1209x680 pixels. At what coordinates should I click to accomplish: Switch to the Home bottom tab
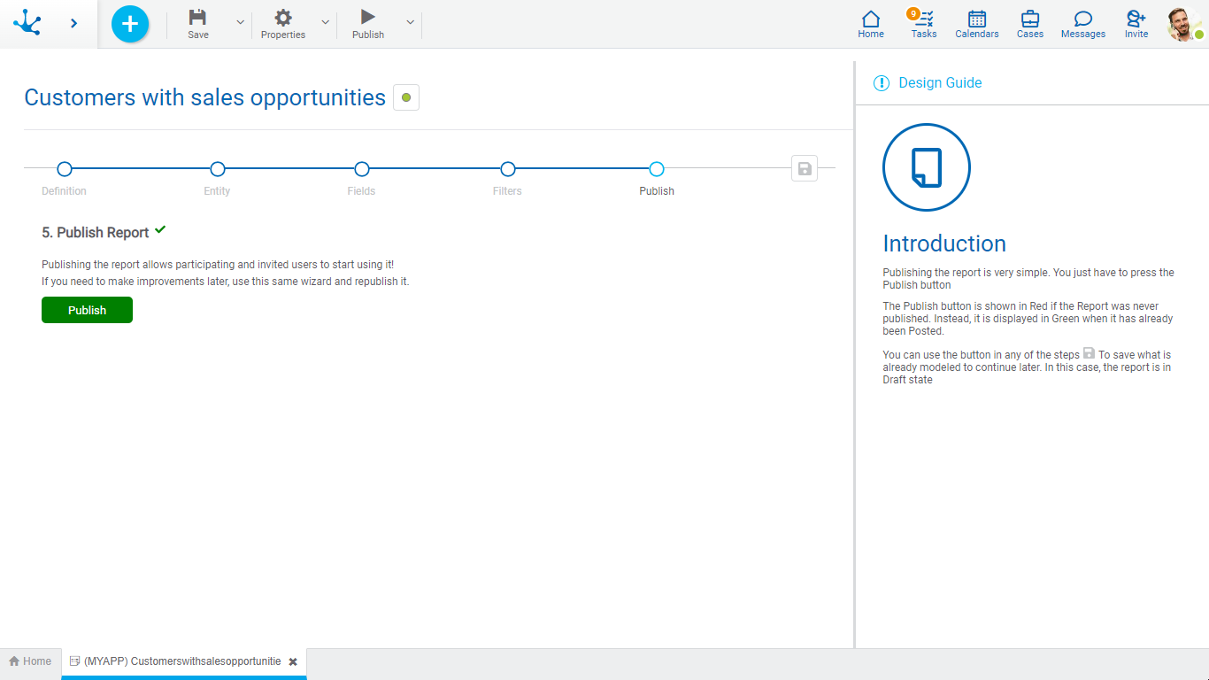click(30, 661)
